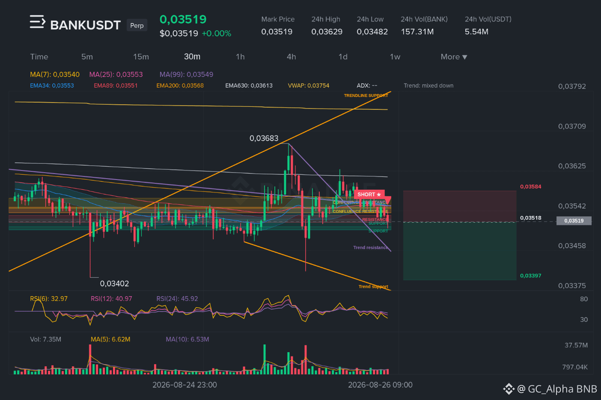
Task: Click the 2026-08-26 09:00 time axis label
Action: coord(380,385)
